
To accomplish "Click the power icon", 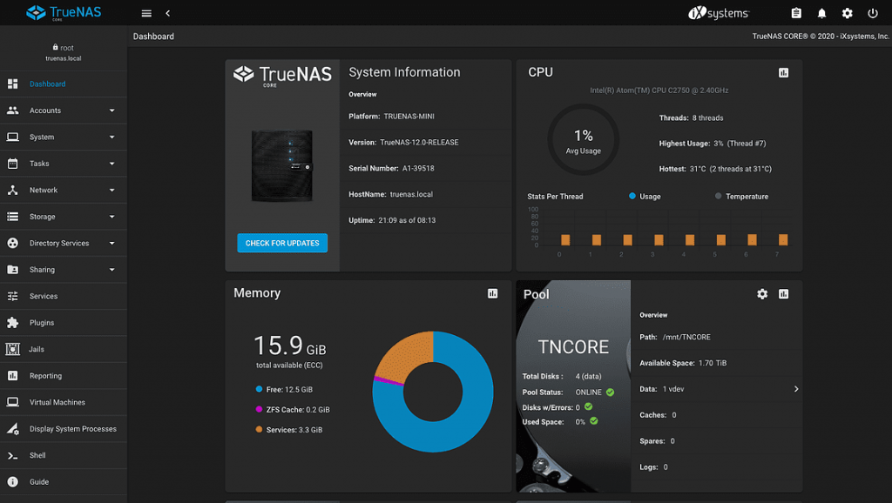I will pyautogui.click(x=873, y=13).
